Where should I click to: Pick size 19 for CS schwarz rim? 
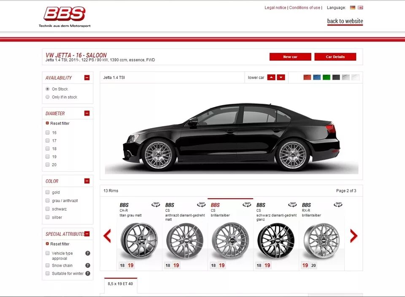tap(267, 265)
